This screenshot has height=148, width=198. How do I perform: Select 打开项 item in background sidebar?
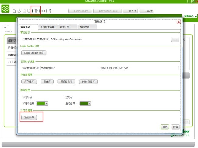(x=12, y=62)
